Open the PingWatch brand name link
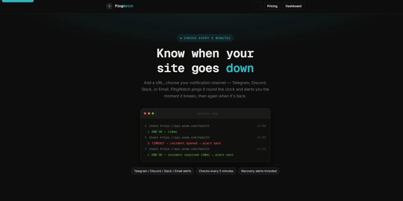The image size is (403, 201). [x=124, y=6]
